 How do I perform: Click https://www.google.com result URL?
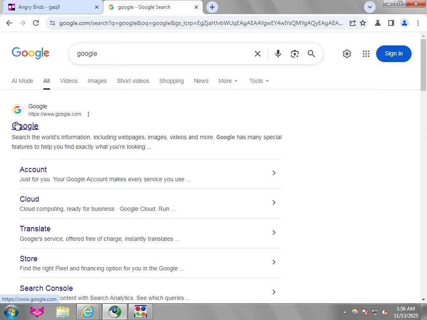click(55, 114)
